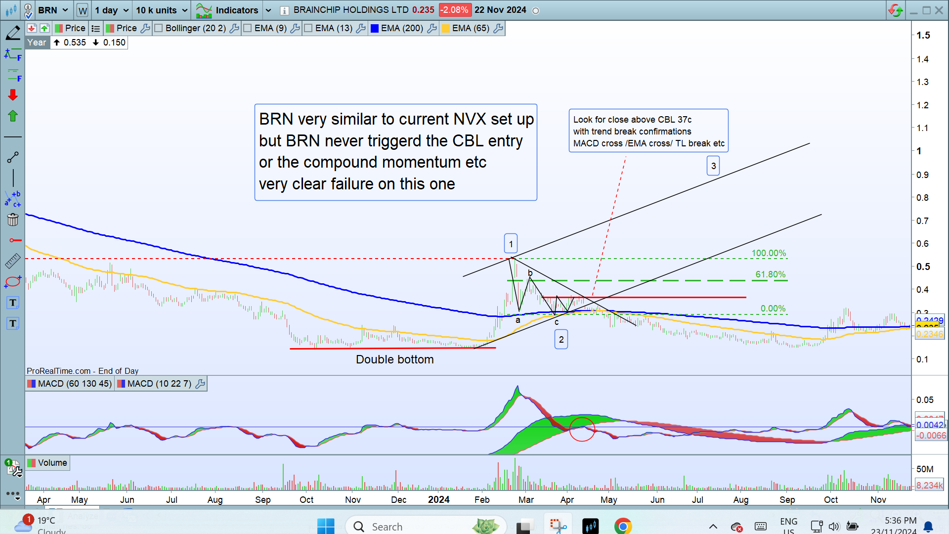
Task: Click the 'Look for close above CBL' note
Action: click(648, 131)
